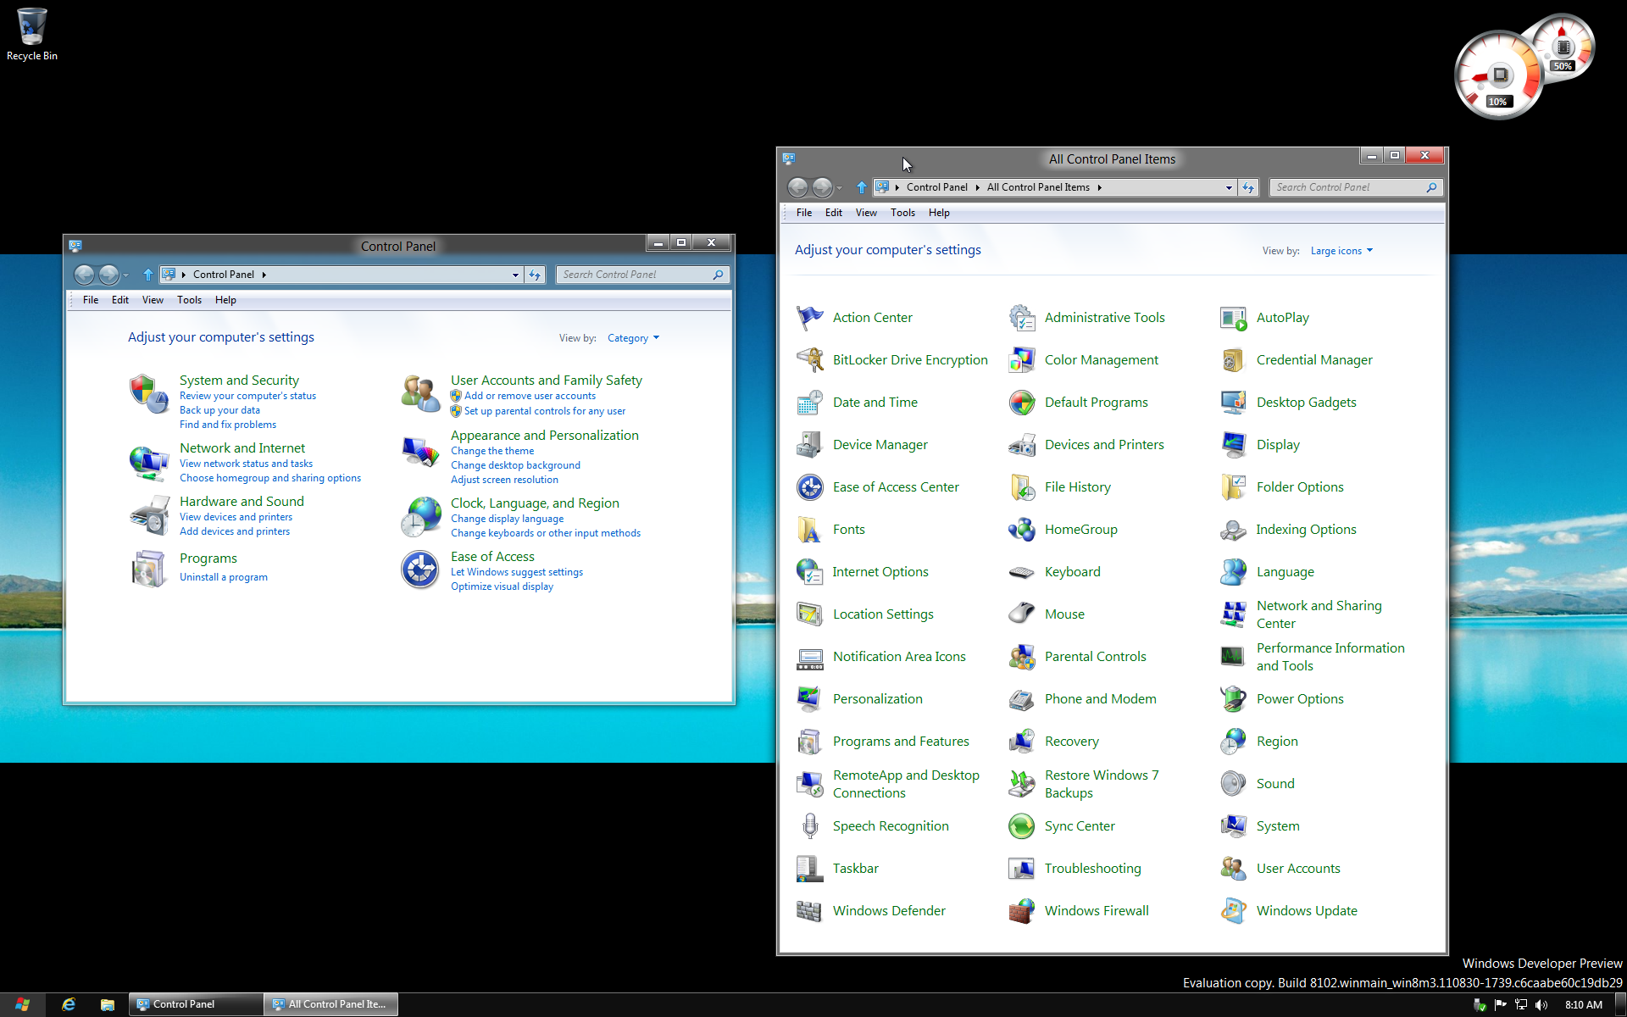Open File menu in All Control Panel Items
The width and height of the screenshot is (1627, 1017).
804,213
